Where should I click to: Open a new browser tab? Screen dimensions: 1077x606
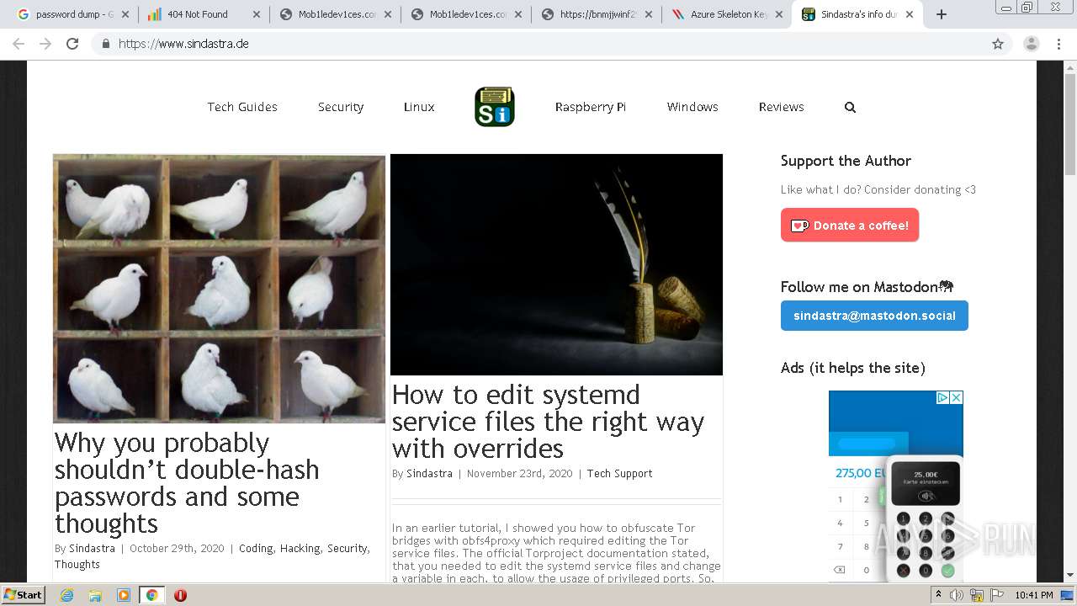coord(942,14)
